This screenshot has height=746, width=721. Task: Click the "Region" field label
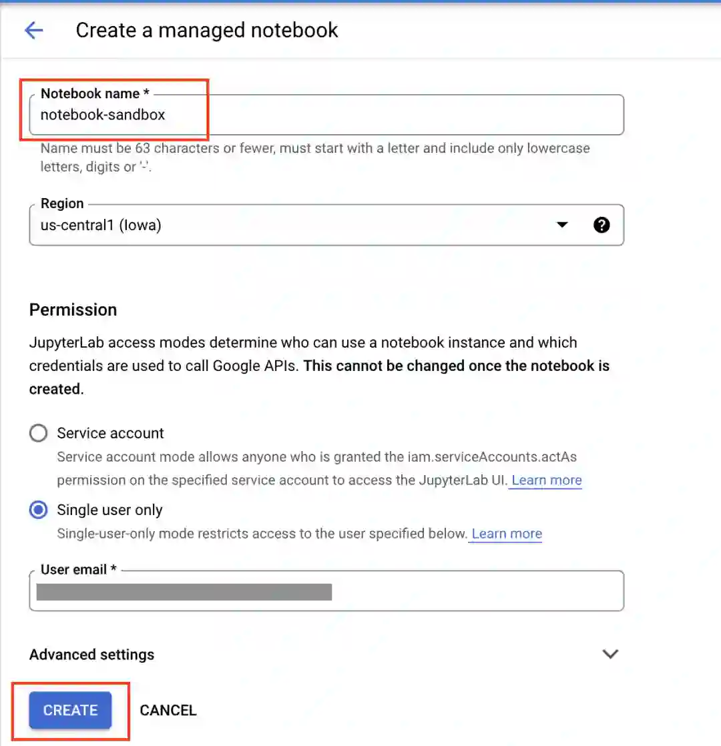62,204
